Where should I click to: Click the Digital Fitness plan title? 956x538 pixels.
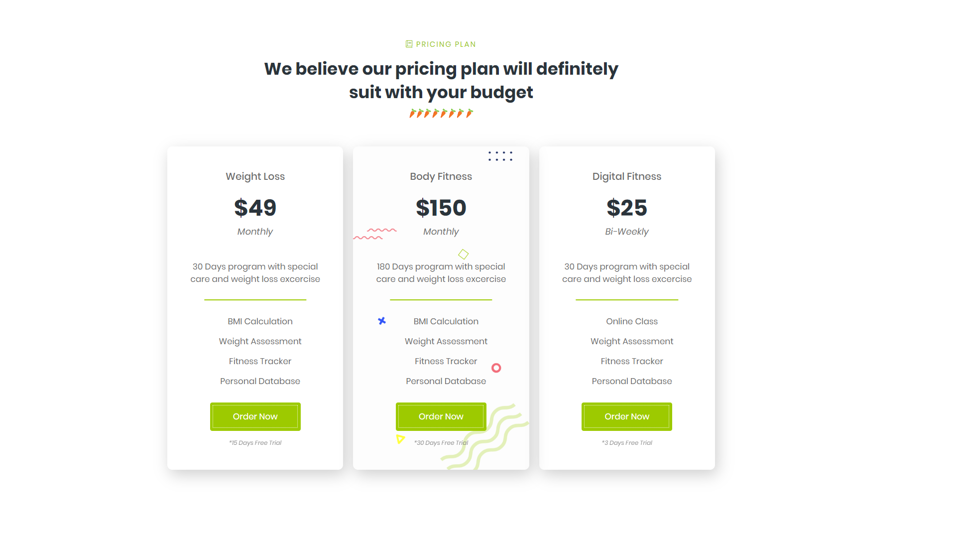point(627,176)
